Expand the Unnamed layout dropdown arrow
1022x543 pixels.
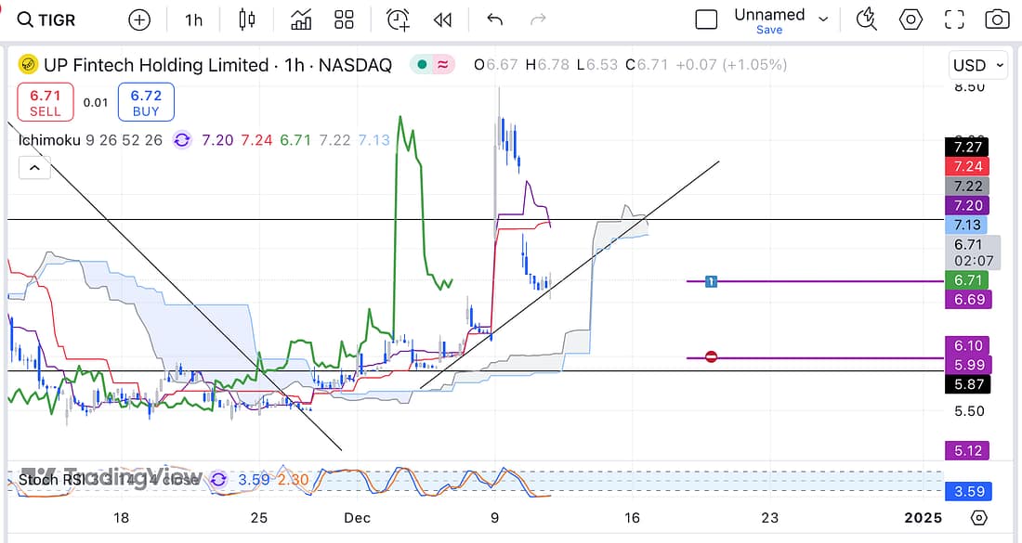tap(823, 18)
